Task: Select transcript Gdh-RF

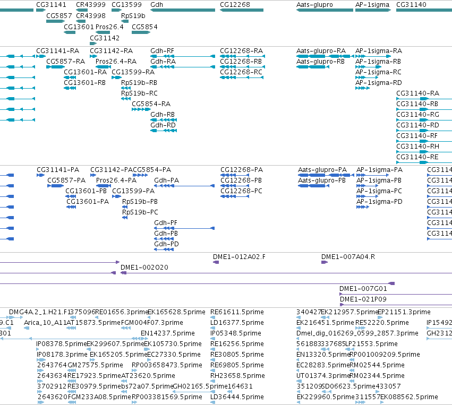Action: point(163,51)
